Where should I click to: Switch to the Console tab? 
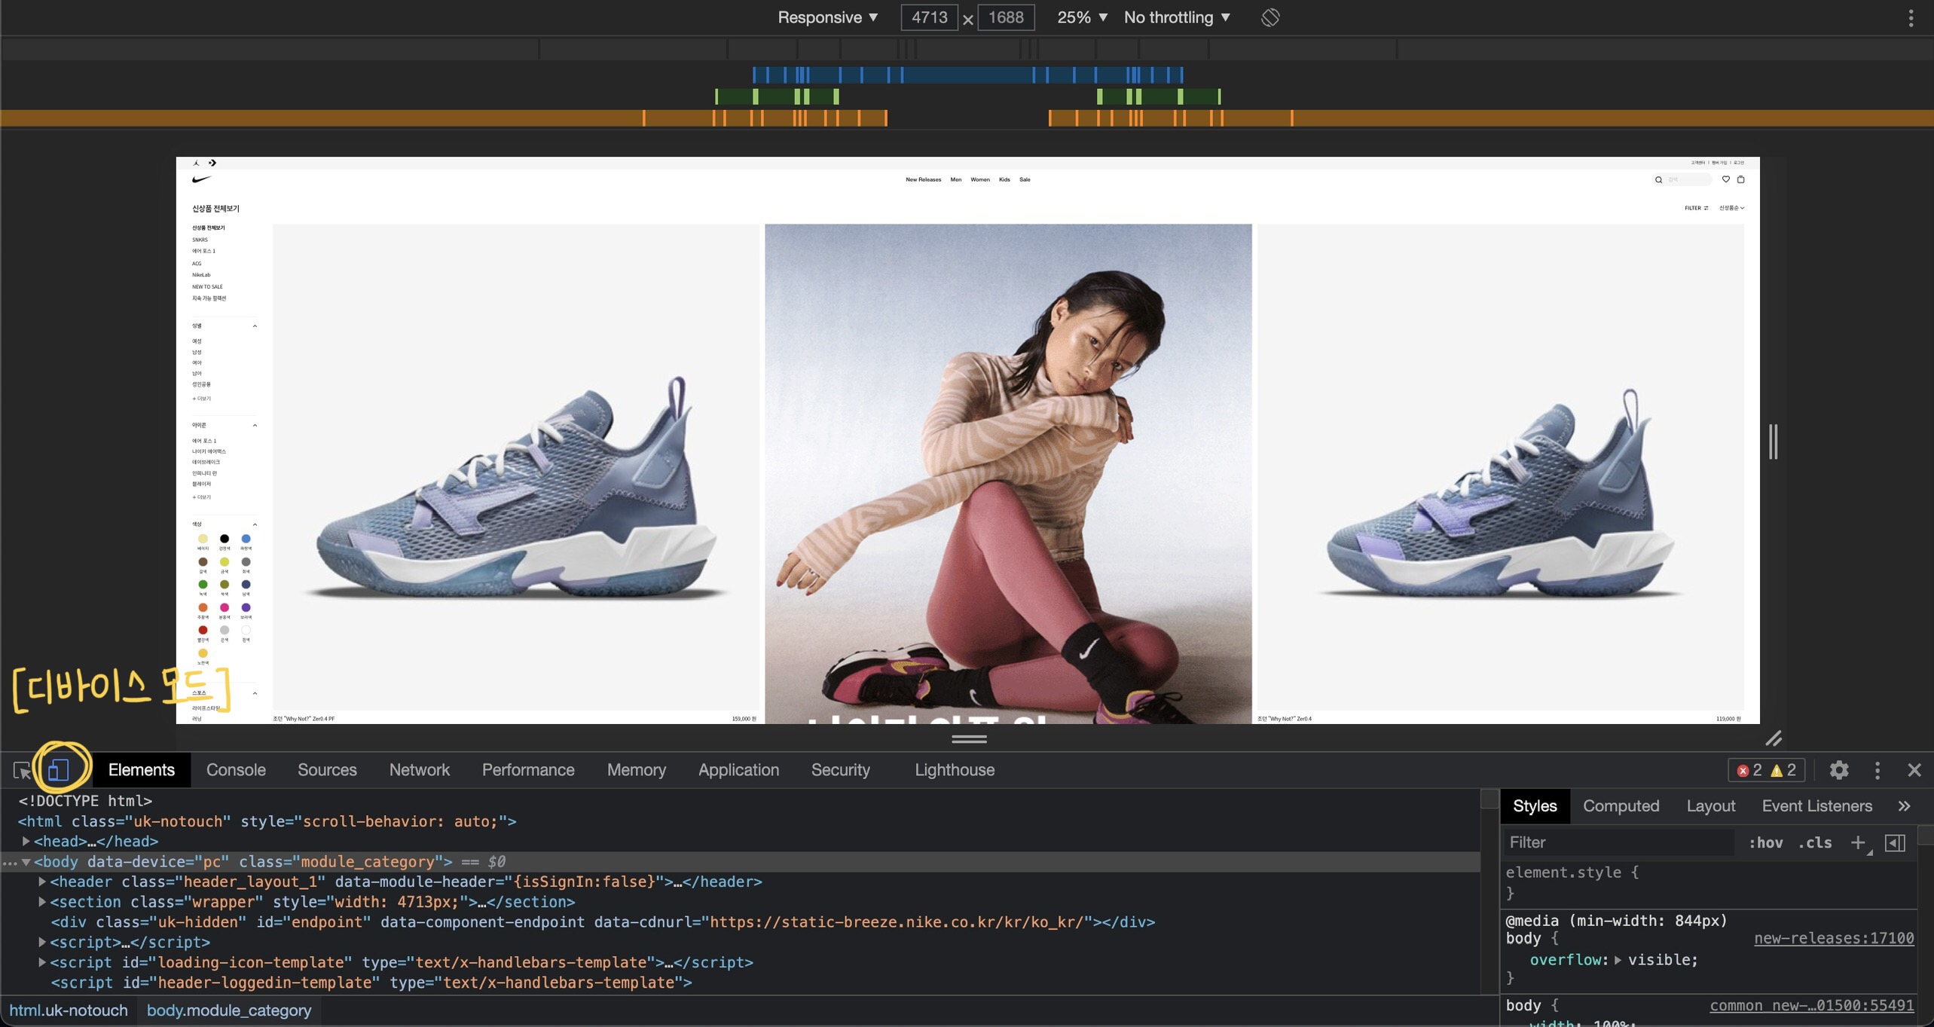pyautogui.click(x=236, y=769)
